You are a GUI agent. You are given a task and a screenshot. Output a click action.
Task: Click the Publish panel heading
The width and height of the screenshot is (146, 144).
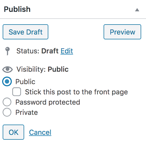point(17,9)
